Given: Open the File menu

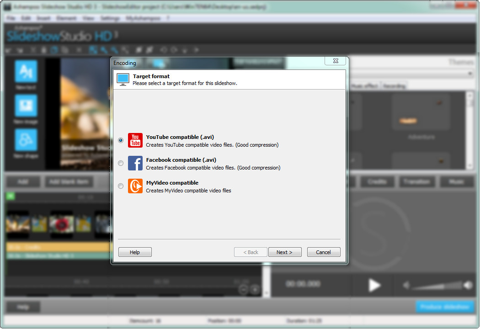Looking at the screenshot, I should 11,18.
